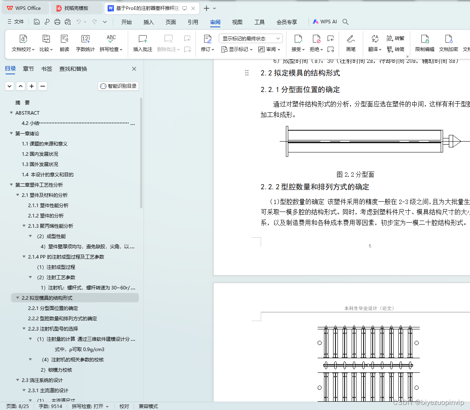Open 显示标记的最终状态 dropdown

251,38
